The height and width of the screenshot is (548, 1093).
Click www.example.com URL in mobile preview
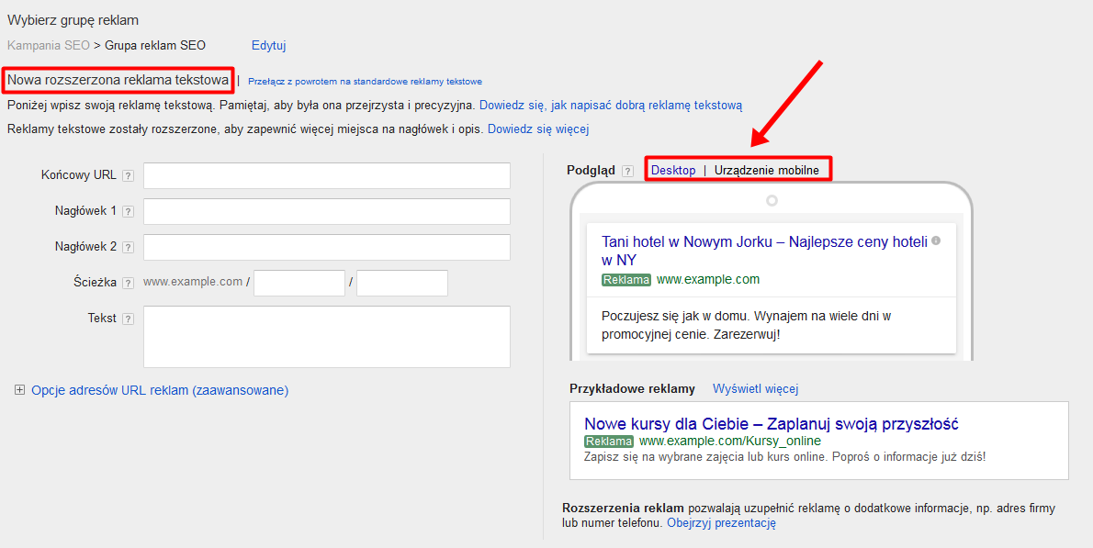click(x=708, y=280)
